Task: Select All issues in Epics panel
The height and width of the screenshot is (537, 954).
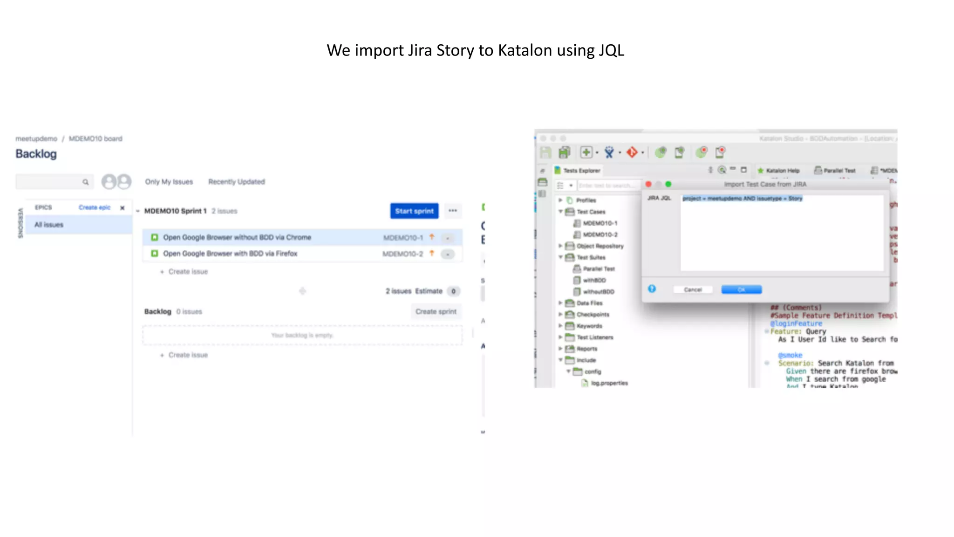Action: (79, 225)
